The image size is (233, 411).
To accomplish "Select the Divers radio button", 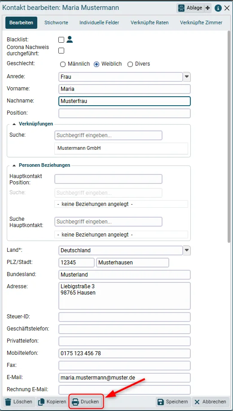I will click(x=130, y=64).
